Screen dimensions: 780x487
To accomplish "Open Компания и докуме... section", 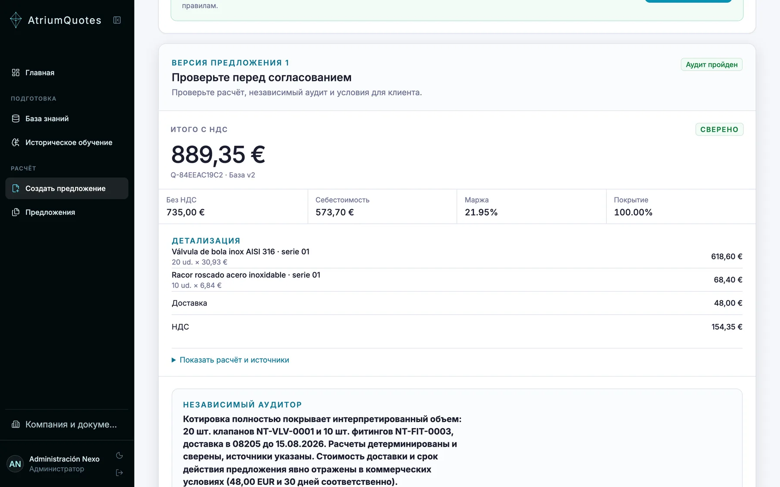I will click(x=67, y=424).
